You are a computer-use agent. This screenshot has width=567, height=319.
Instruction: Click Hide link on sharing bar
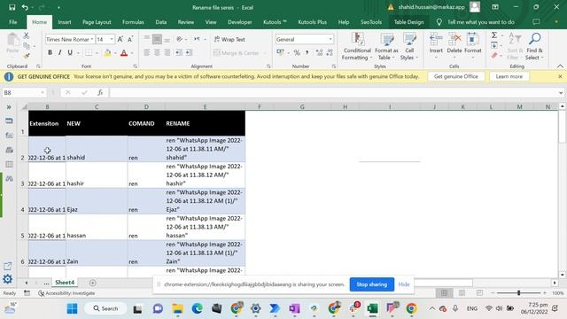point(404,284)
